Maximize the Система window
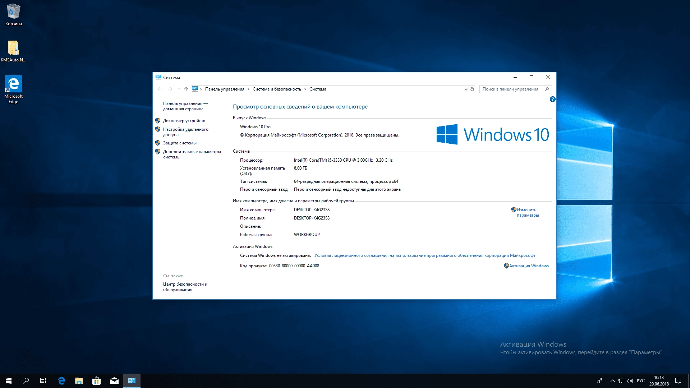This screenshot has height=388, width=690. point(532,77)
